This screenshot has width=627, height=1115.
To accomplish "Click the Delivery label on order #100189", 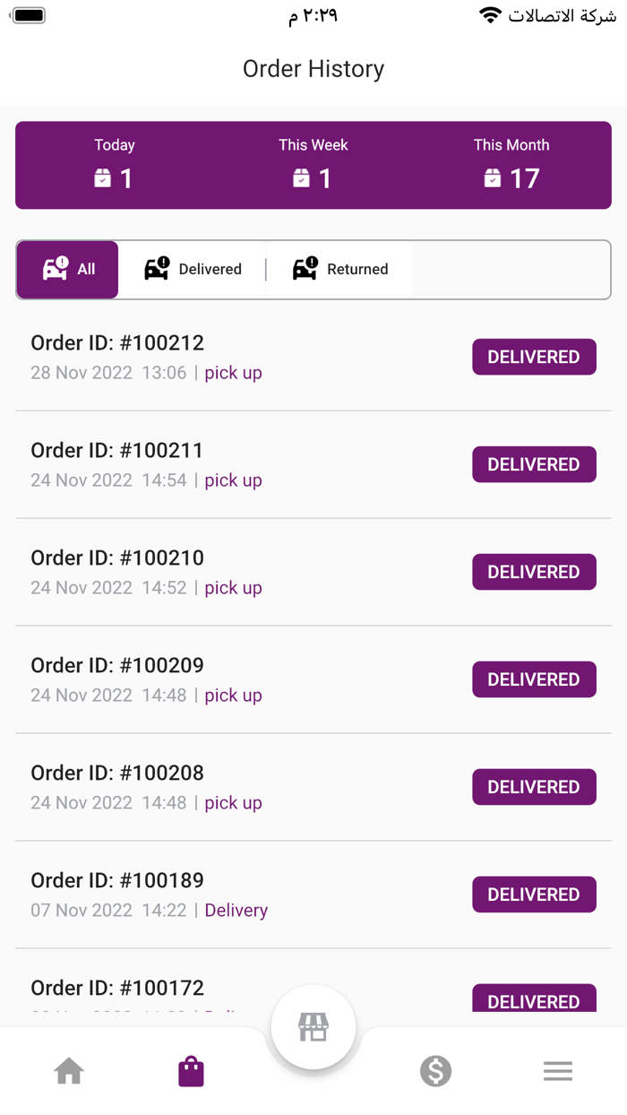I will tap(236, 911).
